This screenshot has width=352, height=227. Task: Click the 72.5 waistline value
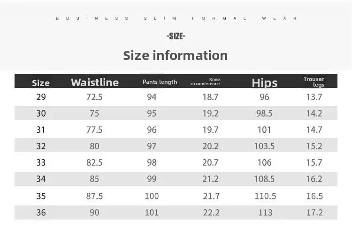coord(95,97)
